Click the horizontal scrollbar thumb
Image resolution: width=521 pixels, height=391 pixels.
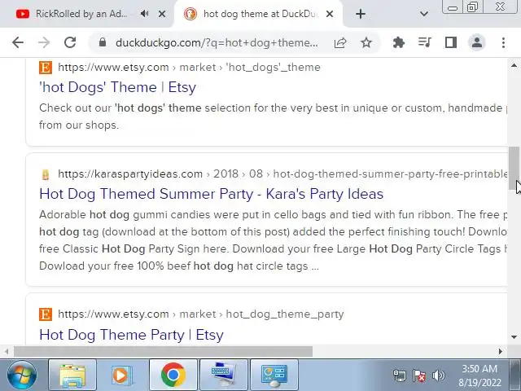pos(163,351)
